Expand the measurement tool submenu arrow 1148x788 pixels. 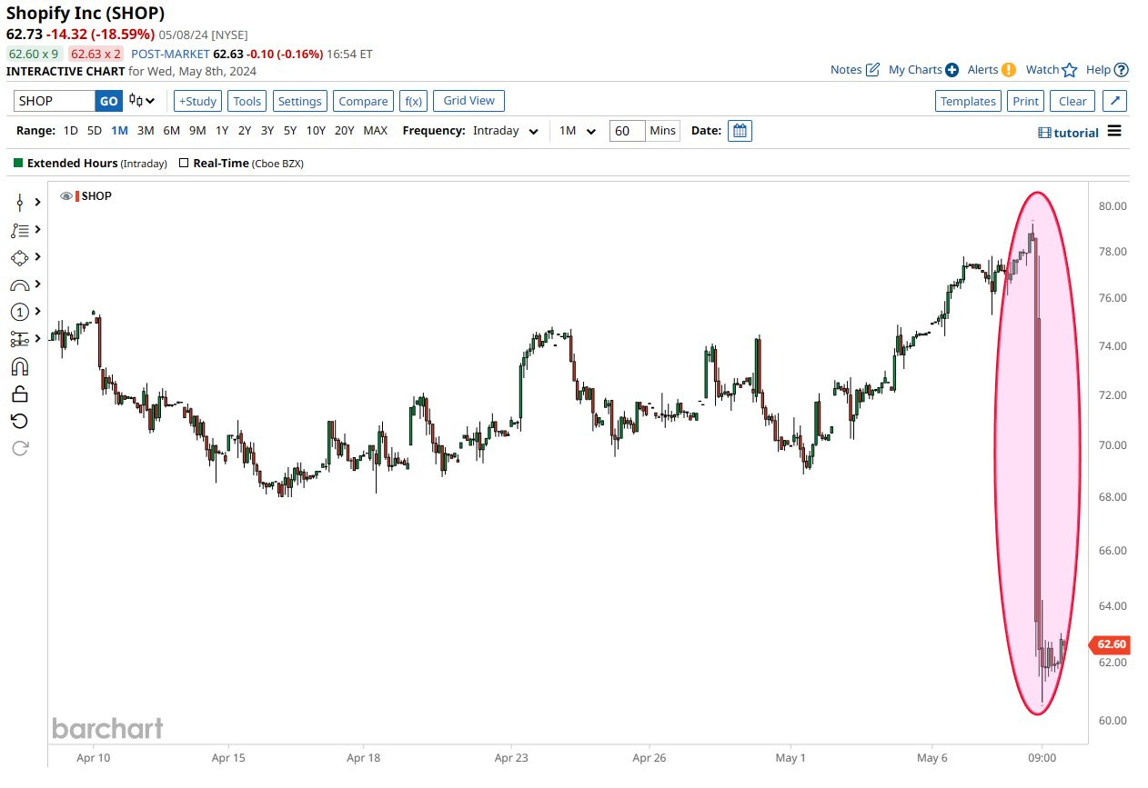point(38,339)
